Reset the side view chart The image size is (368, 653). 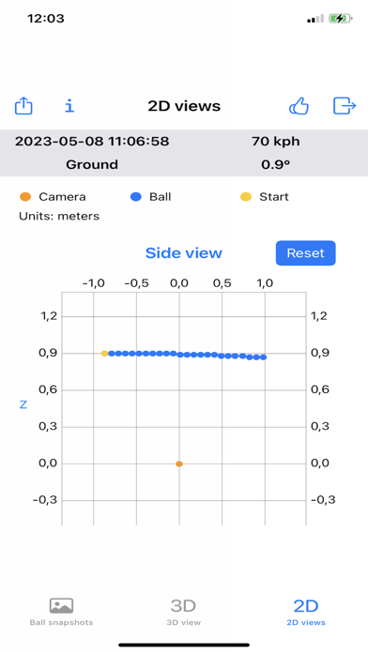305,252
